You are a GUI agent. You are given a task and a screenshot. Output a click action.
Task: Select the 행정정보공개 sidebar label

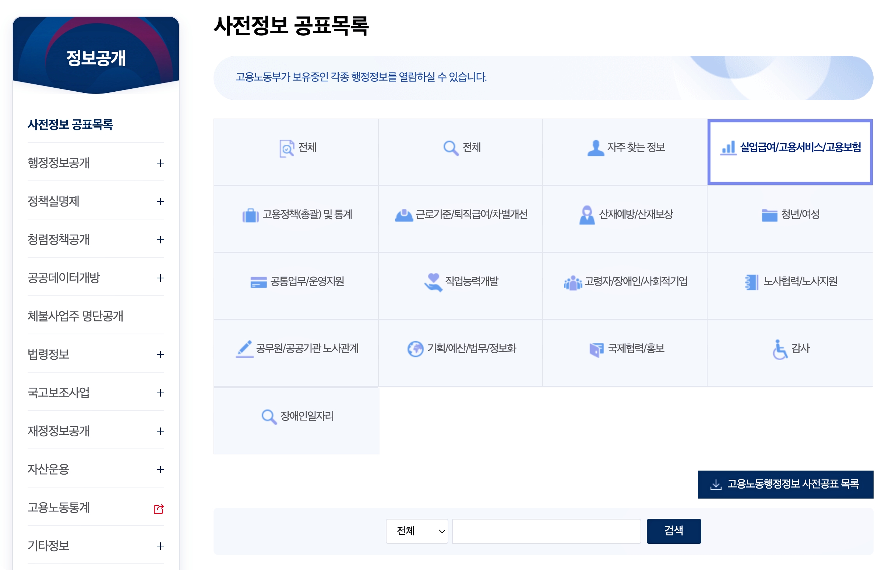59,163
